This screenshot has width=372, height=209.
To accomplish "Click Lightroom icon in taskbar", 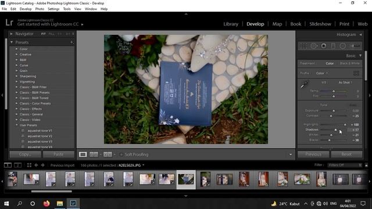I will [73, 204].
